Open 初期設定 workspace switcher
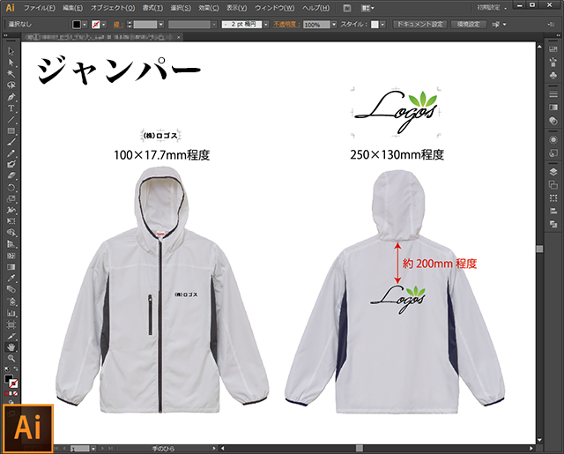This screenshot has height=454, width=564. point(492,8)
